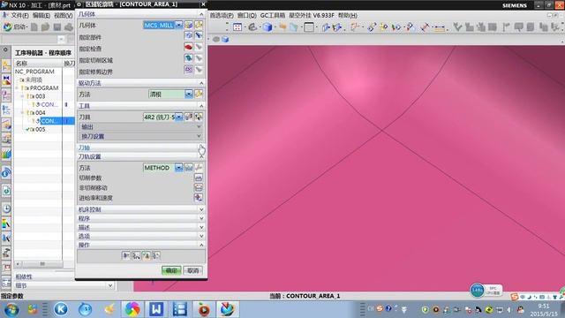Collapse the 操作 section
The image size is (565, 318).
(x=141, y=246)
